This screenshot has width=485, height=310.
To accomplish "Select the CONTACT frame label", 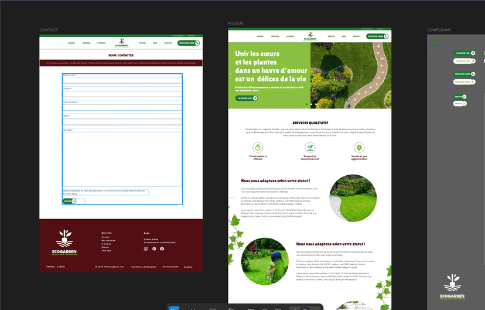I will point(49,30).
